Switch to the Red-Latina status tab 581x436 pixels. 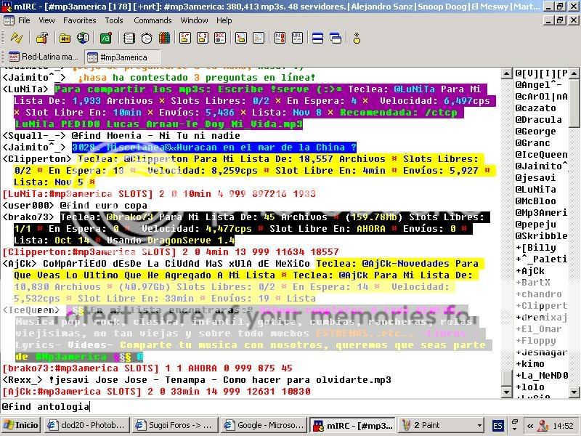pos(44,57)
